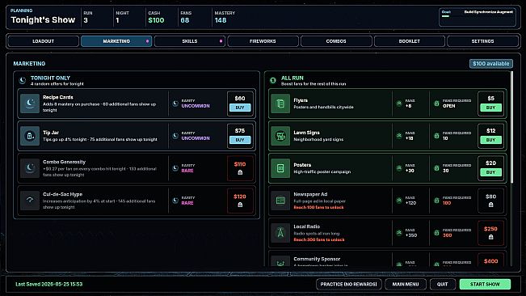Viewport: 526px width, 296px height.
Task: Buy Lawn Signs for $12
Action: (490, 140)
